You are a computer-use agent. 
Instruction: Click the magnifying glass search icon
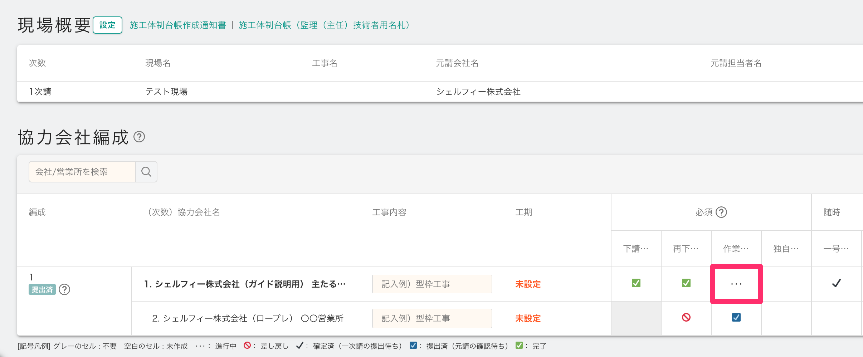point(146,172)
